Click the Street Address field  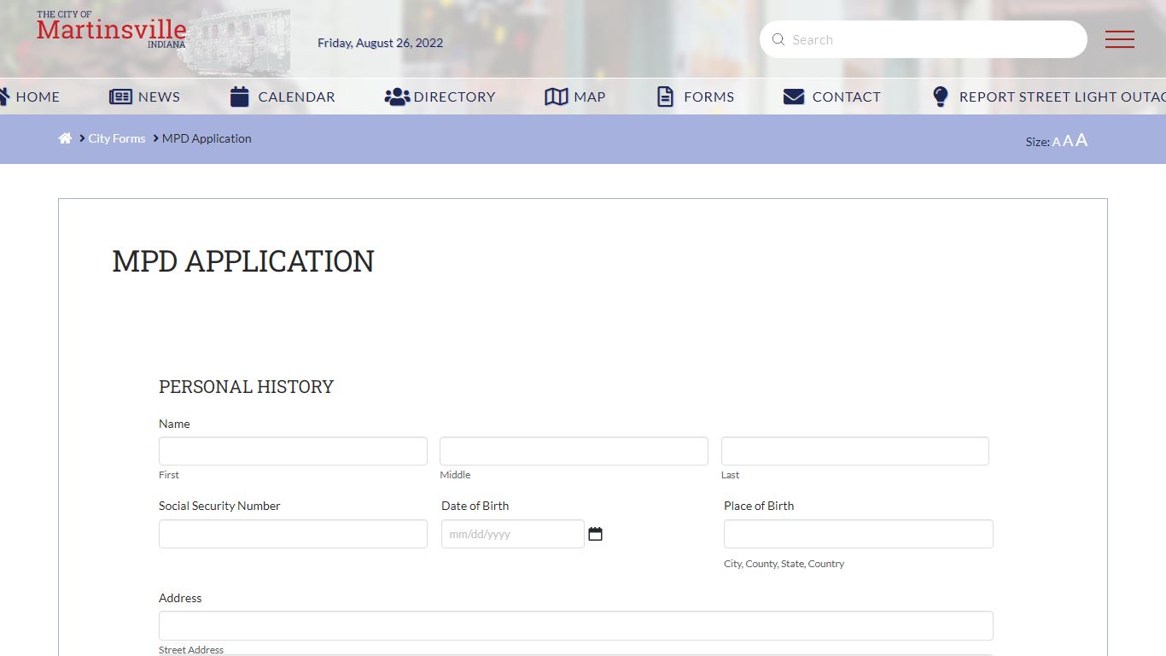[576, 625]
